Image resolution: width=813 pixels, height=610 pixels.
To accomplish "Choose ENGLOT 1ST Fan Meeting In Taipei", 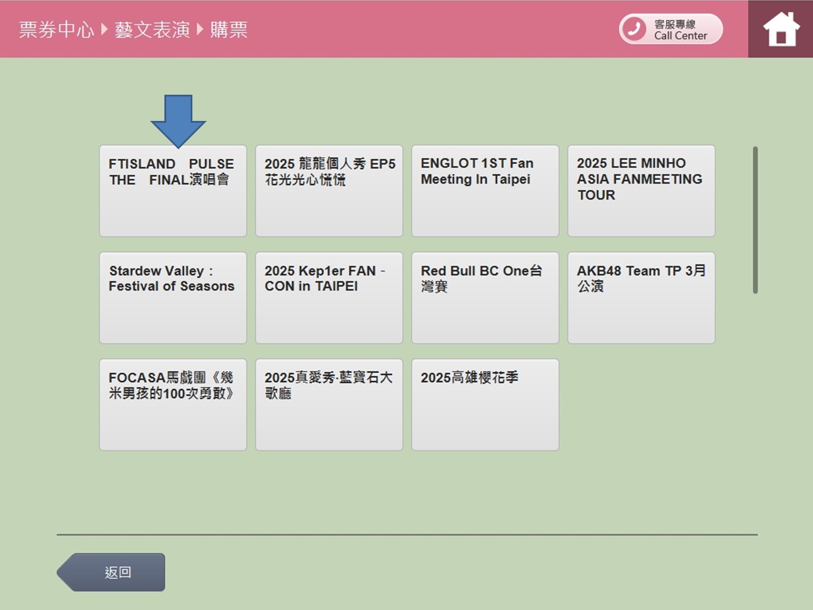I will pos(485,191).
